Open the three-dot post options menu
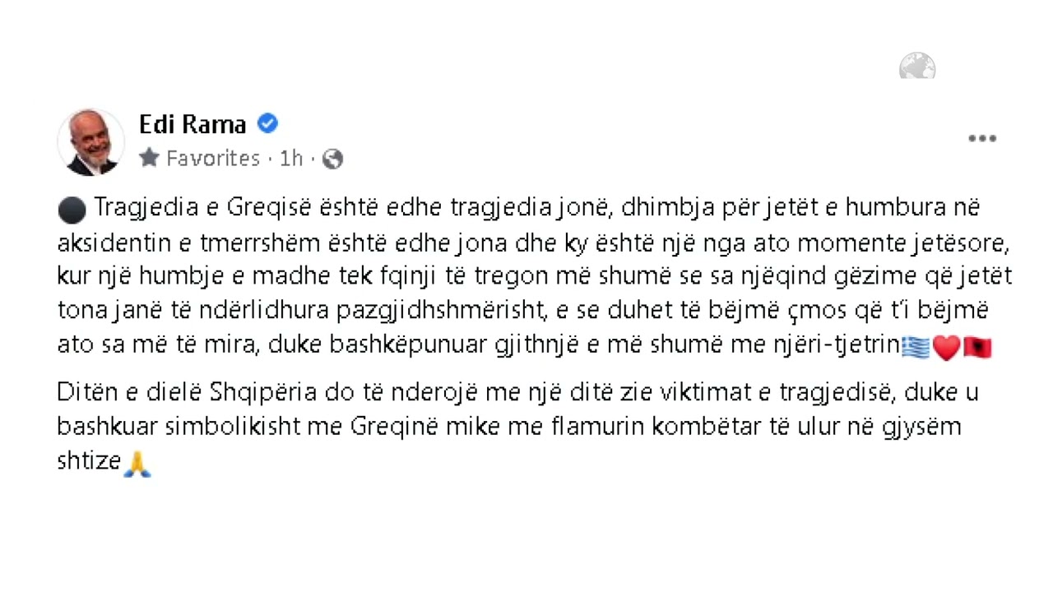Viewport: 1053px width, 592px height. pyautogui.click(x=982, y=139)
